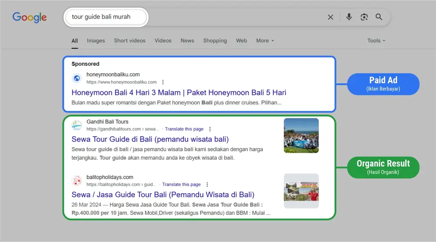Click the 'balitopholidays.com' site name
Image resolution: width=436 pixels, height=242 pixels.
coord(110,177)
